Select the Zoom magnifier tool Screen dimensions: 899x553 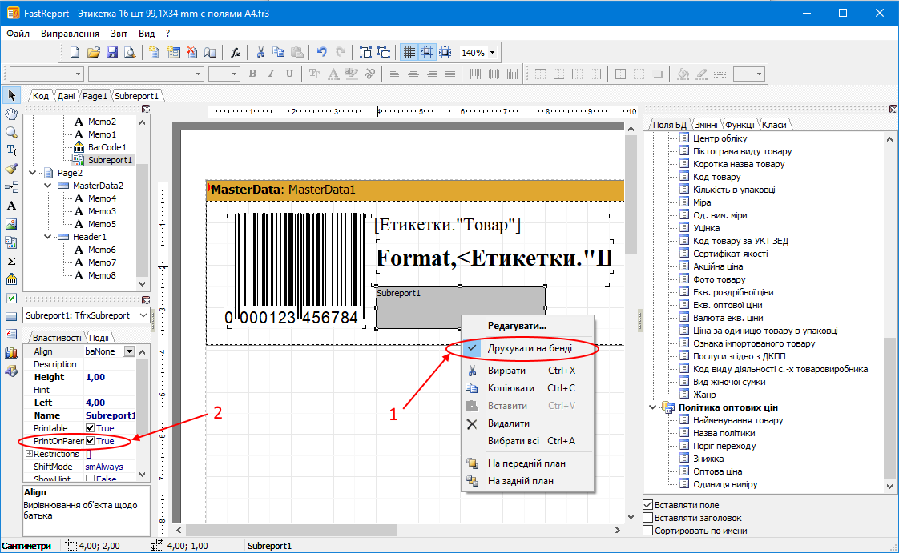click(11, 132)
